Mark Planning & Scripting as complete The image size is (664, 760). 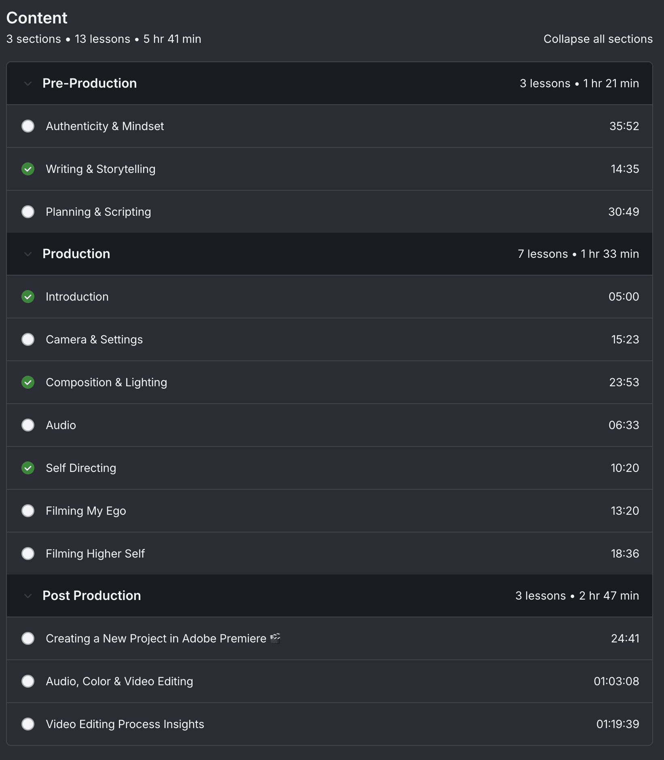(28, 212)
